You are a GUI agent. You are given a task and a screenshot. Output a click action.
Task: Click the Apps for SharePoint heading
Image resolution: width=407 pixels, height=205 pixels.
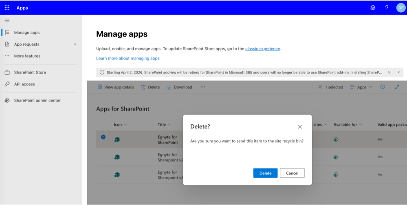123,109
